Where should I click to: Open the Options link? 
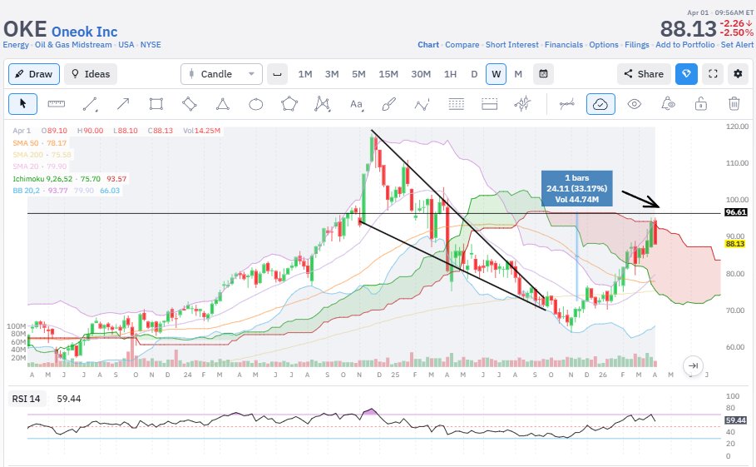(604, 44)
